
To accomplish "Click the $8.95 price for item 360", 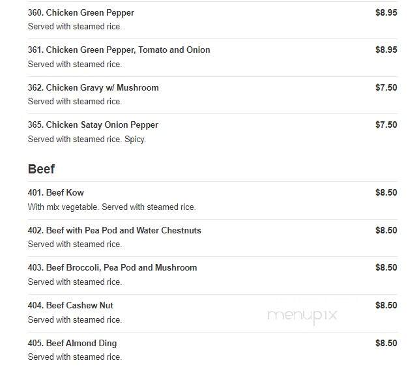I will click(x=386, y=12).
